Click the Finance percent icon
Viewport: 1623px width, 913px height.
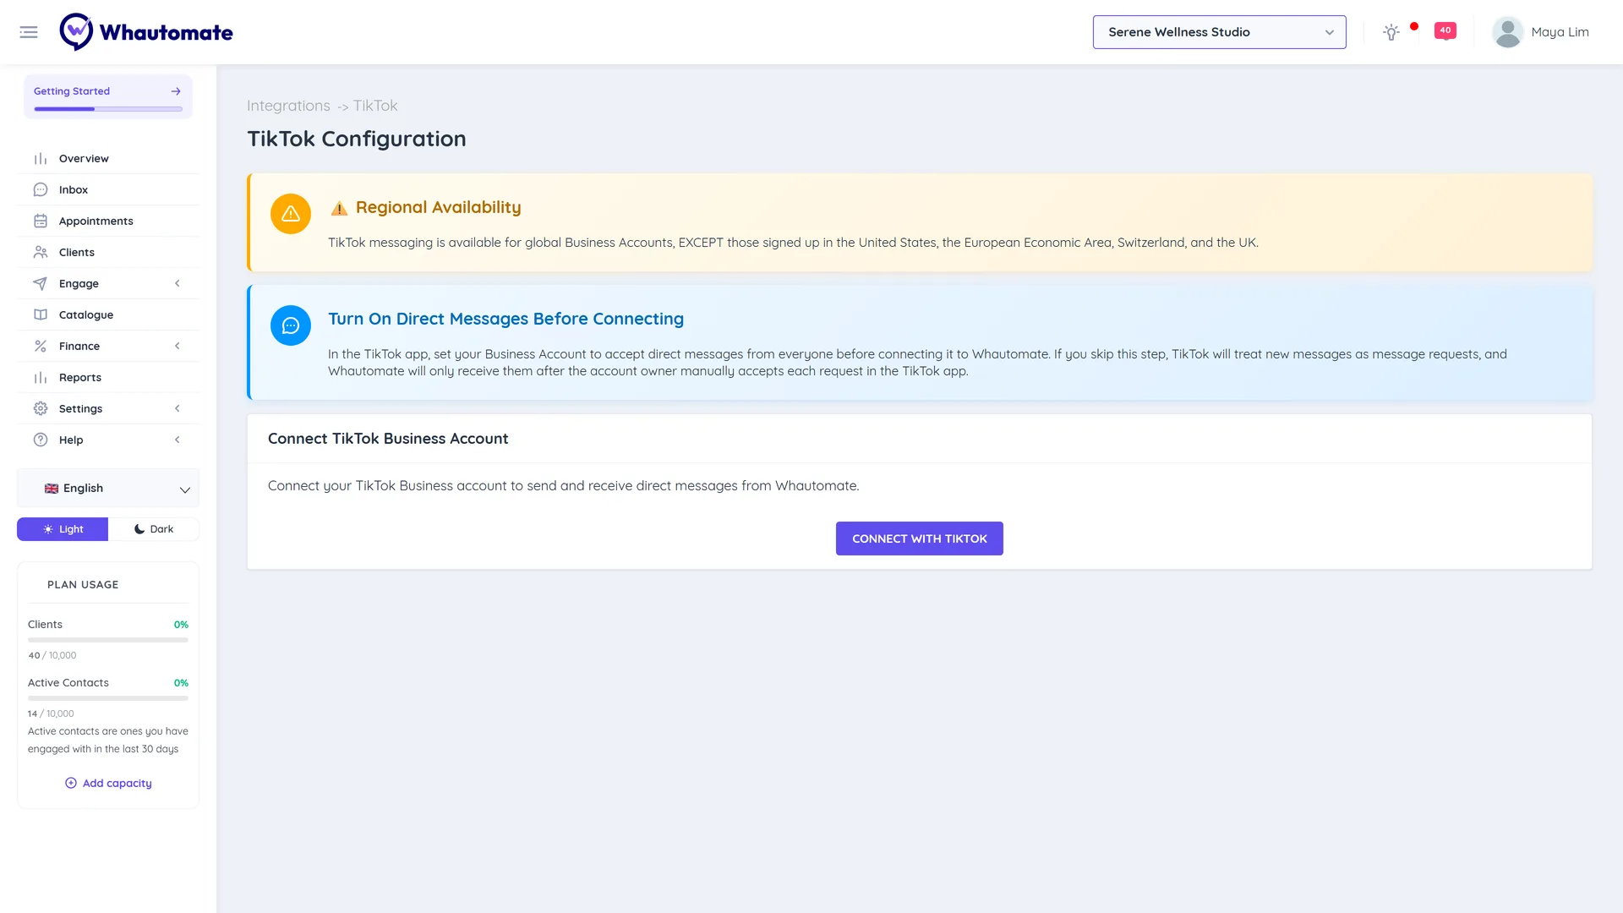click(40, 347)
